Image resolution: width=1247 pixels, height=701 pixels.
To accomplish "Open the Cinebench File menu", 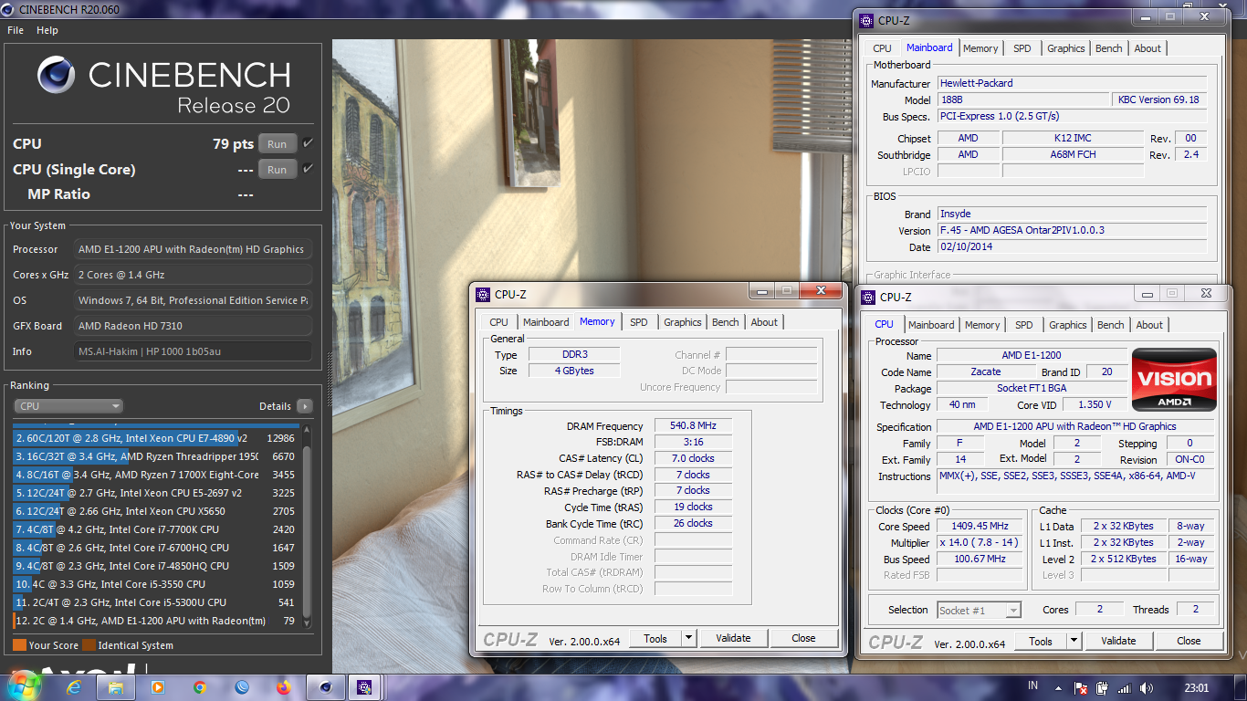I will click(x=16, y=30).
